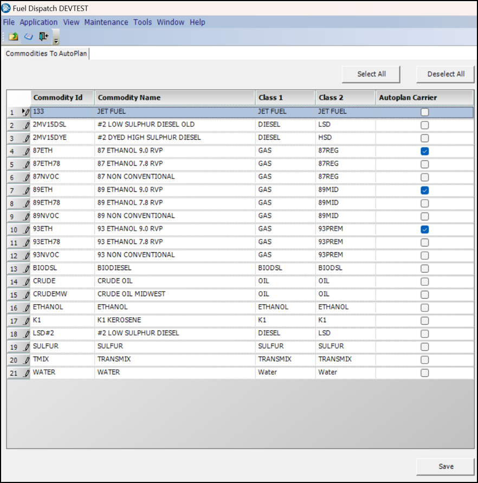478x483 pixels.
Task: Click the Commodity Name column header
Action: [x=129, y=98]
